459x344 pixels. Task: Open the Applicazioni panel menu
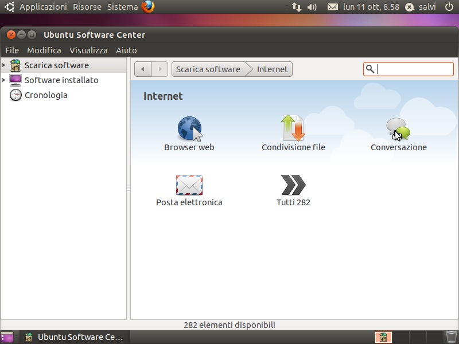(44, 7)
